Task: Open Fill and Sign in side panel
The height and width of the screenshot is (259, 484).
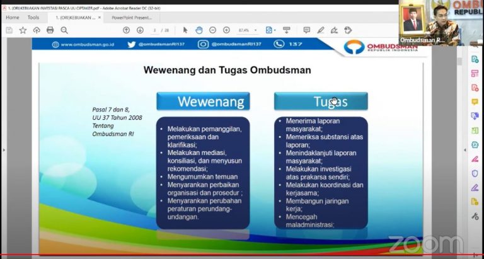Action: coord(475,188)
